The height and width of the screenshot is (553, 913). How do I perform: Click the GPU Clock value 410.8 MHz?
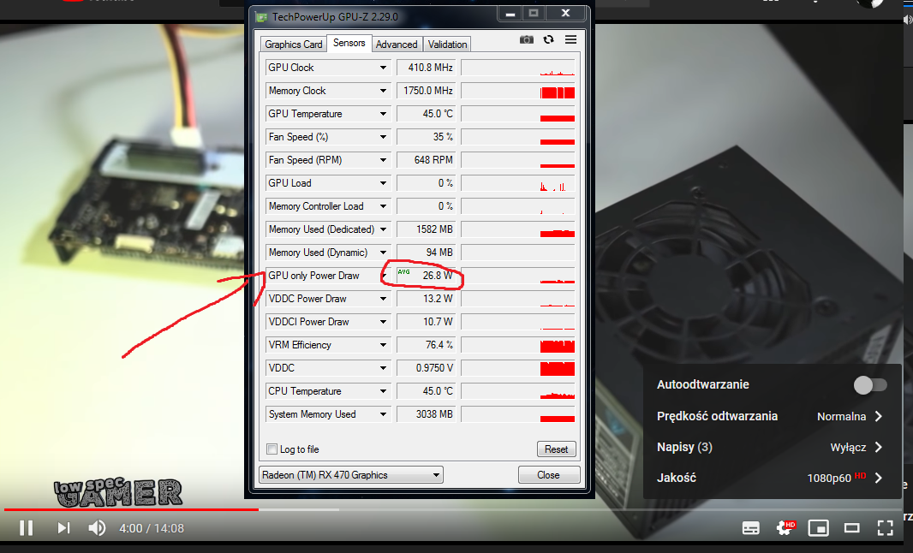(427, 68)
